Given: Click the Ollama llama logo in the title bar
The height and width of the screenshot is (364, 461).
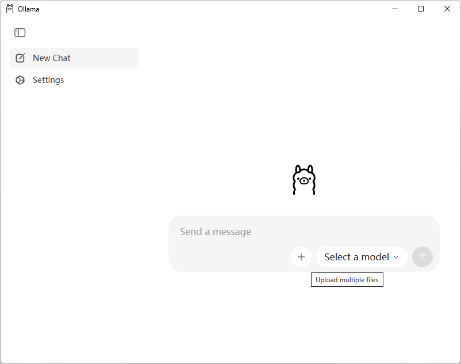Looking at the screenshot, I should click(x=10, y=9).
